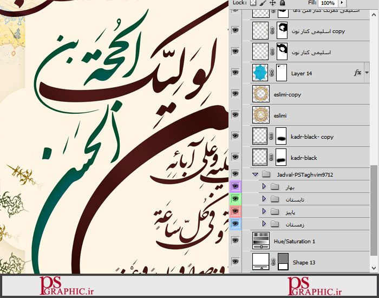Click the lock position move icon
Viewport: 379px width, 298px height.
coord(272,3)
